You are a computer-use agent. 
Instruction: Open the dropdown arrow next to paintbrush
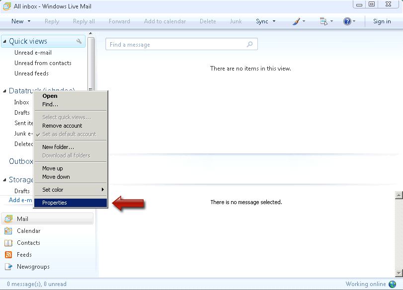pyautogui.click(x=304, y=21)
